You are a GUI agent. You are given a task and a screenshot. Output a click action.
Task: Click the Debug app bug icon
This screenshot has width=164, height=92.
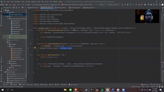[x=130, y=5]
